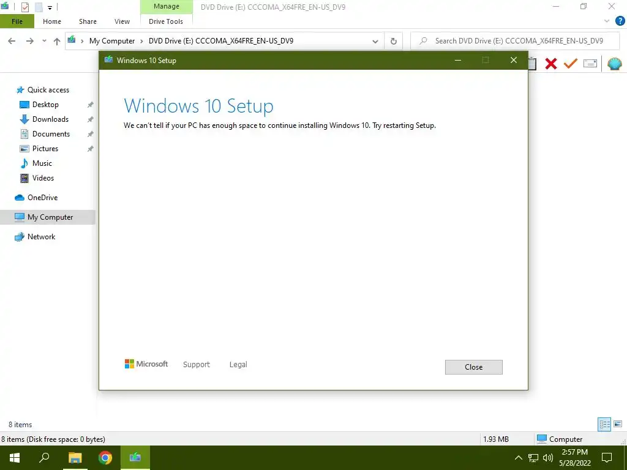Click the Close button in Windows 10 Setup

tap(473, 367)
